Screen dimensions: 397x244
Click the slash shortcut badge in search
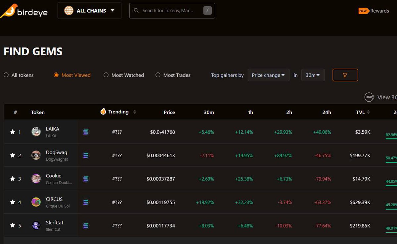(207, 11)
